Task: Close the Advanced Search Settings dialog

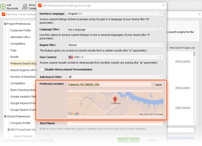Action: pos(163,5)
